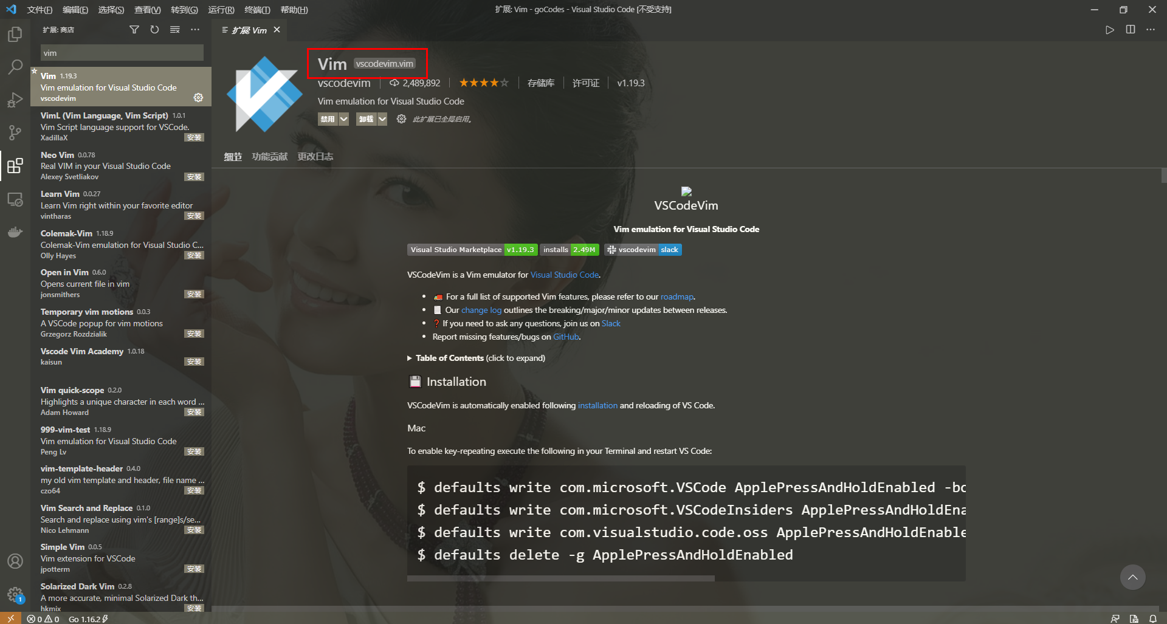Open the 查看(V) menu

point(148,10)
